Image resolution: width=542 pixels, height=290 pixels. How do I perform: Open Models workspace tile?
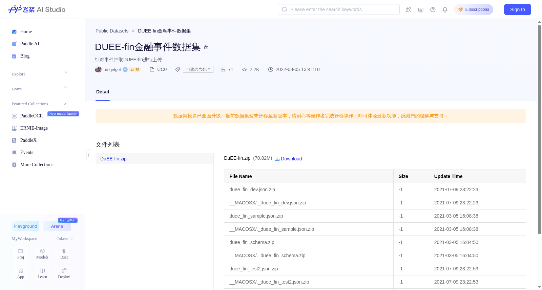coord(42,254)
